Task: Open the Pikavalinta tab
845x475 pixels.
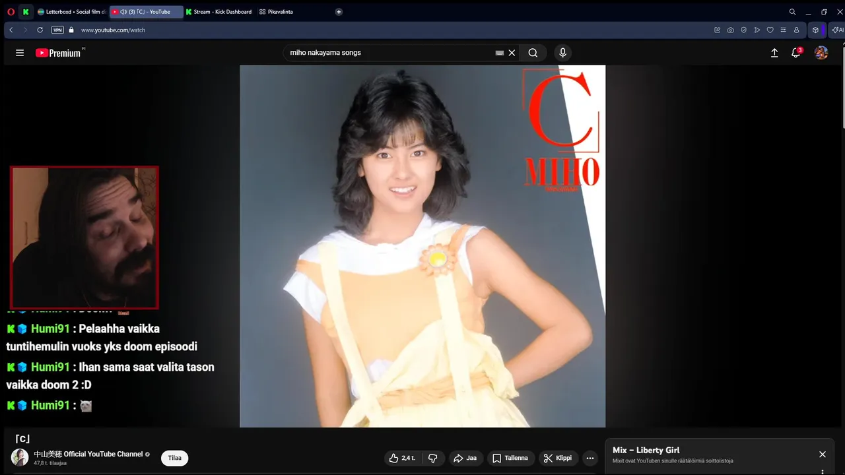Action: point(277,12)
